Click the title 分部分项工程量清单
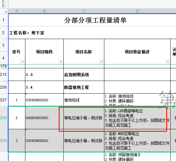 95,20
